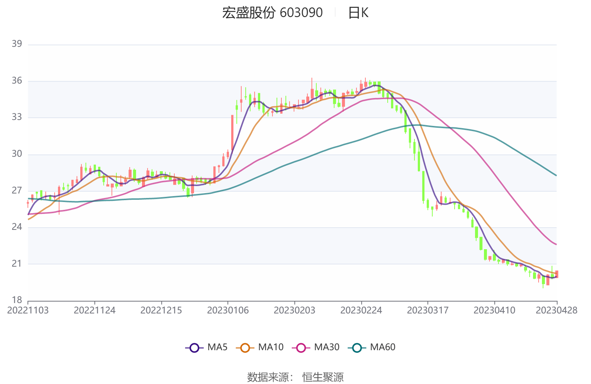Click the y-axis value 30
This screenshot has width=591, height=384.
pyautogui.click(x=17, y=154)
